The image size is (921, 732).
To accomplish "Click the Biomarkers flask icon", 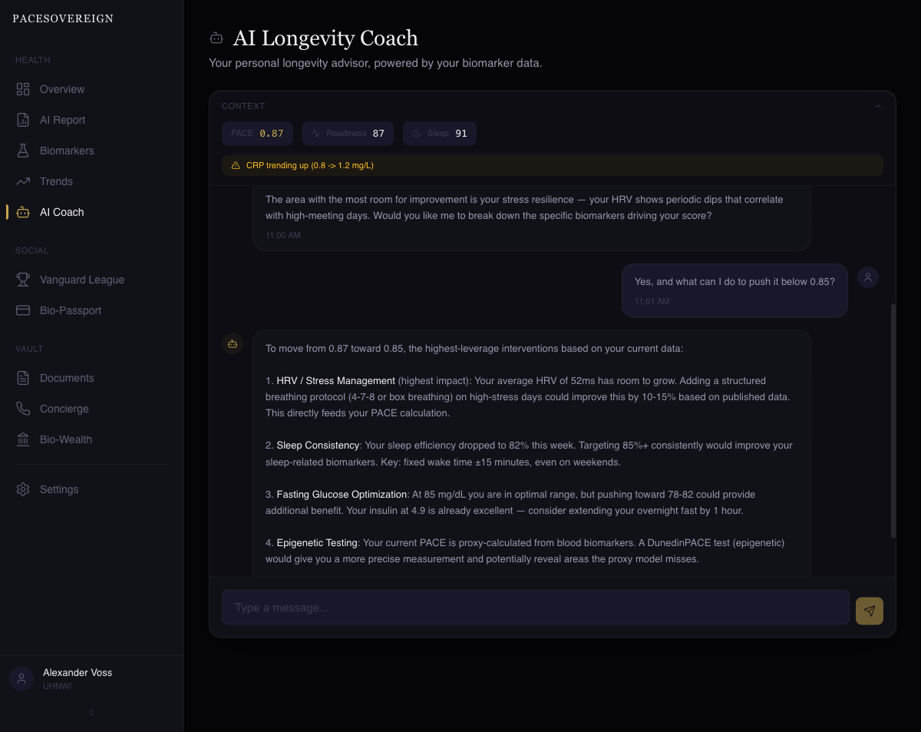I will coord(23,151).
